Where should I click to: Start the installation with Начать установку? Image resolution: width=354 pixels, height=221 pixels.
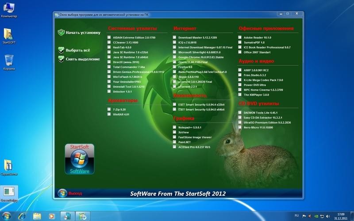click(x=83, y=32)
